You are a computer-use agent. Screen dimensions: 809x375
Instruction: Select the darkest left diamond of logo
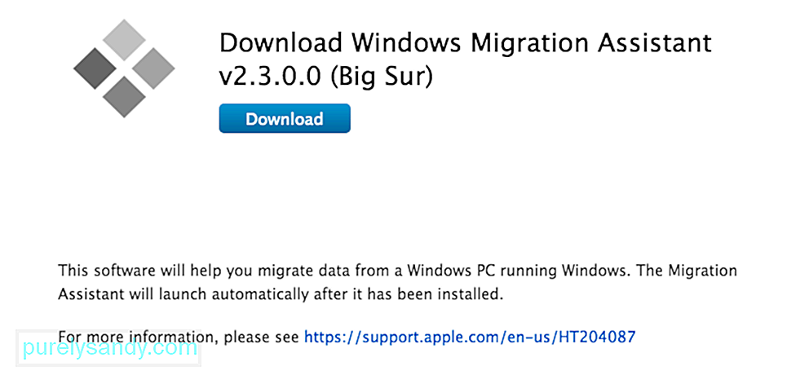(95, 68)
